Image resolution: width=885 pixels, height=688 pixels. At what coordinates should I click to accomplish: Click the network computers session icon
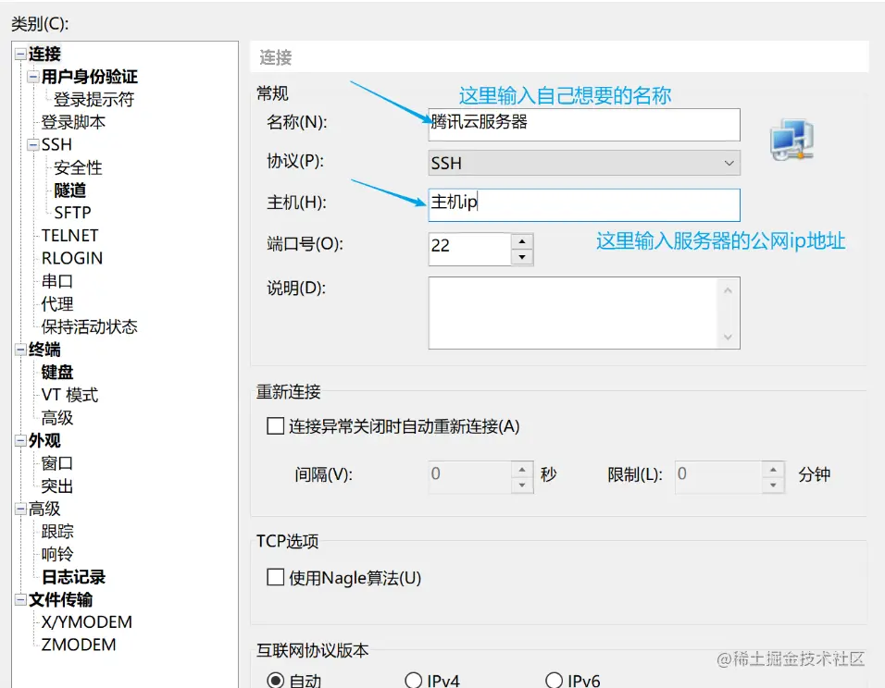(x=792, y=140)
